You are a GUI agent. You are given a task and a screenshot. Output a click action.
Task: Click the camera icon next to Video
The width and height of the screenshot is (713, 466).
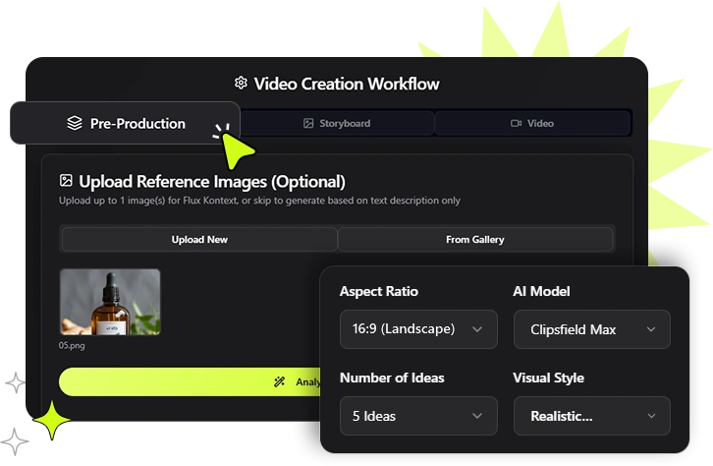click(x=516, y=124)
